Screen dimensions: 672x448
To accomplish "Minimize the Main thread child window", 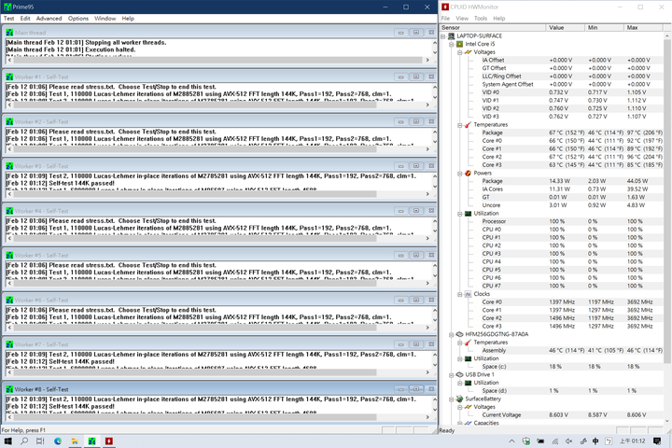I will (x=400, y=33).
